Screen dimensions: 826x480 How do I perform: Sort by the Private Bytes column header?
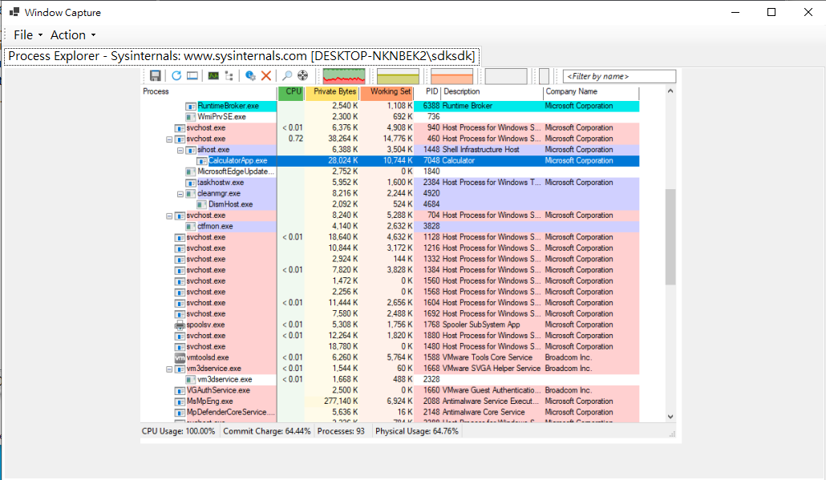click(334, 92)
